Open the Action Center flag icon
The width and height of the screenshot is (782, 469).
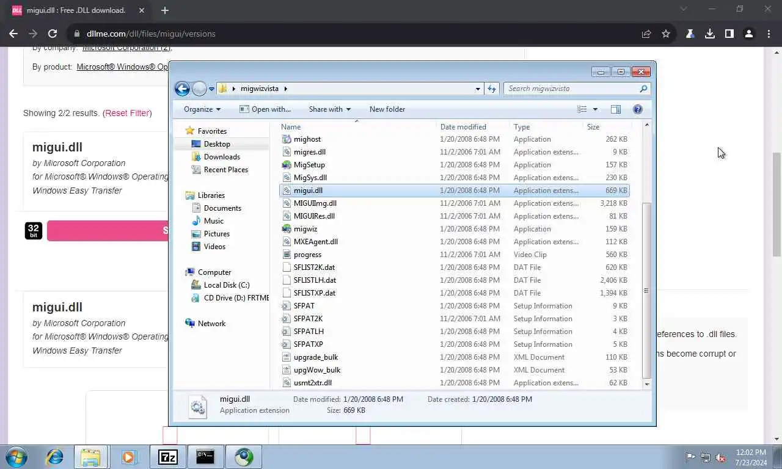coord(690,457)
